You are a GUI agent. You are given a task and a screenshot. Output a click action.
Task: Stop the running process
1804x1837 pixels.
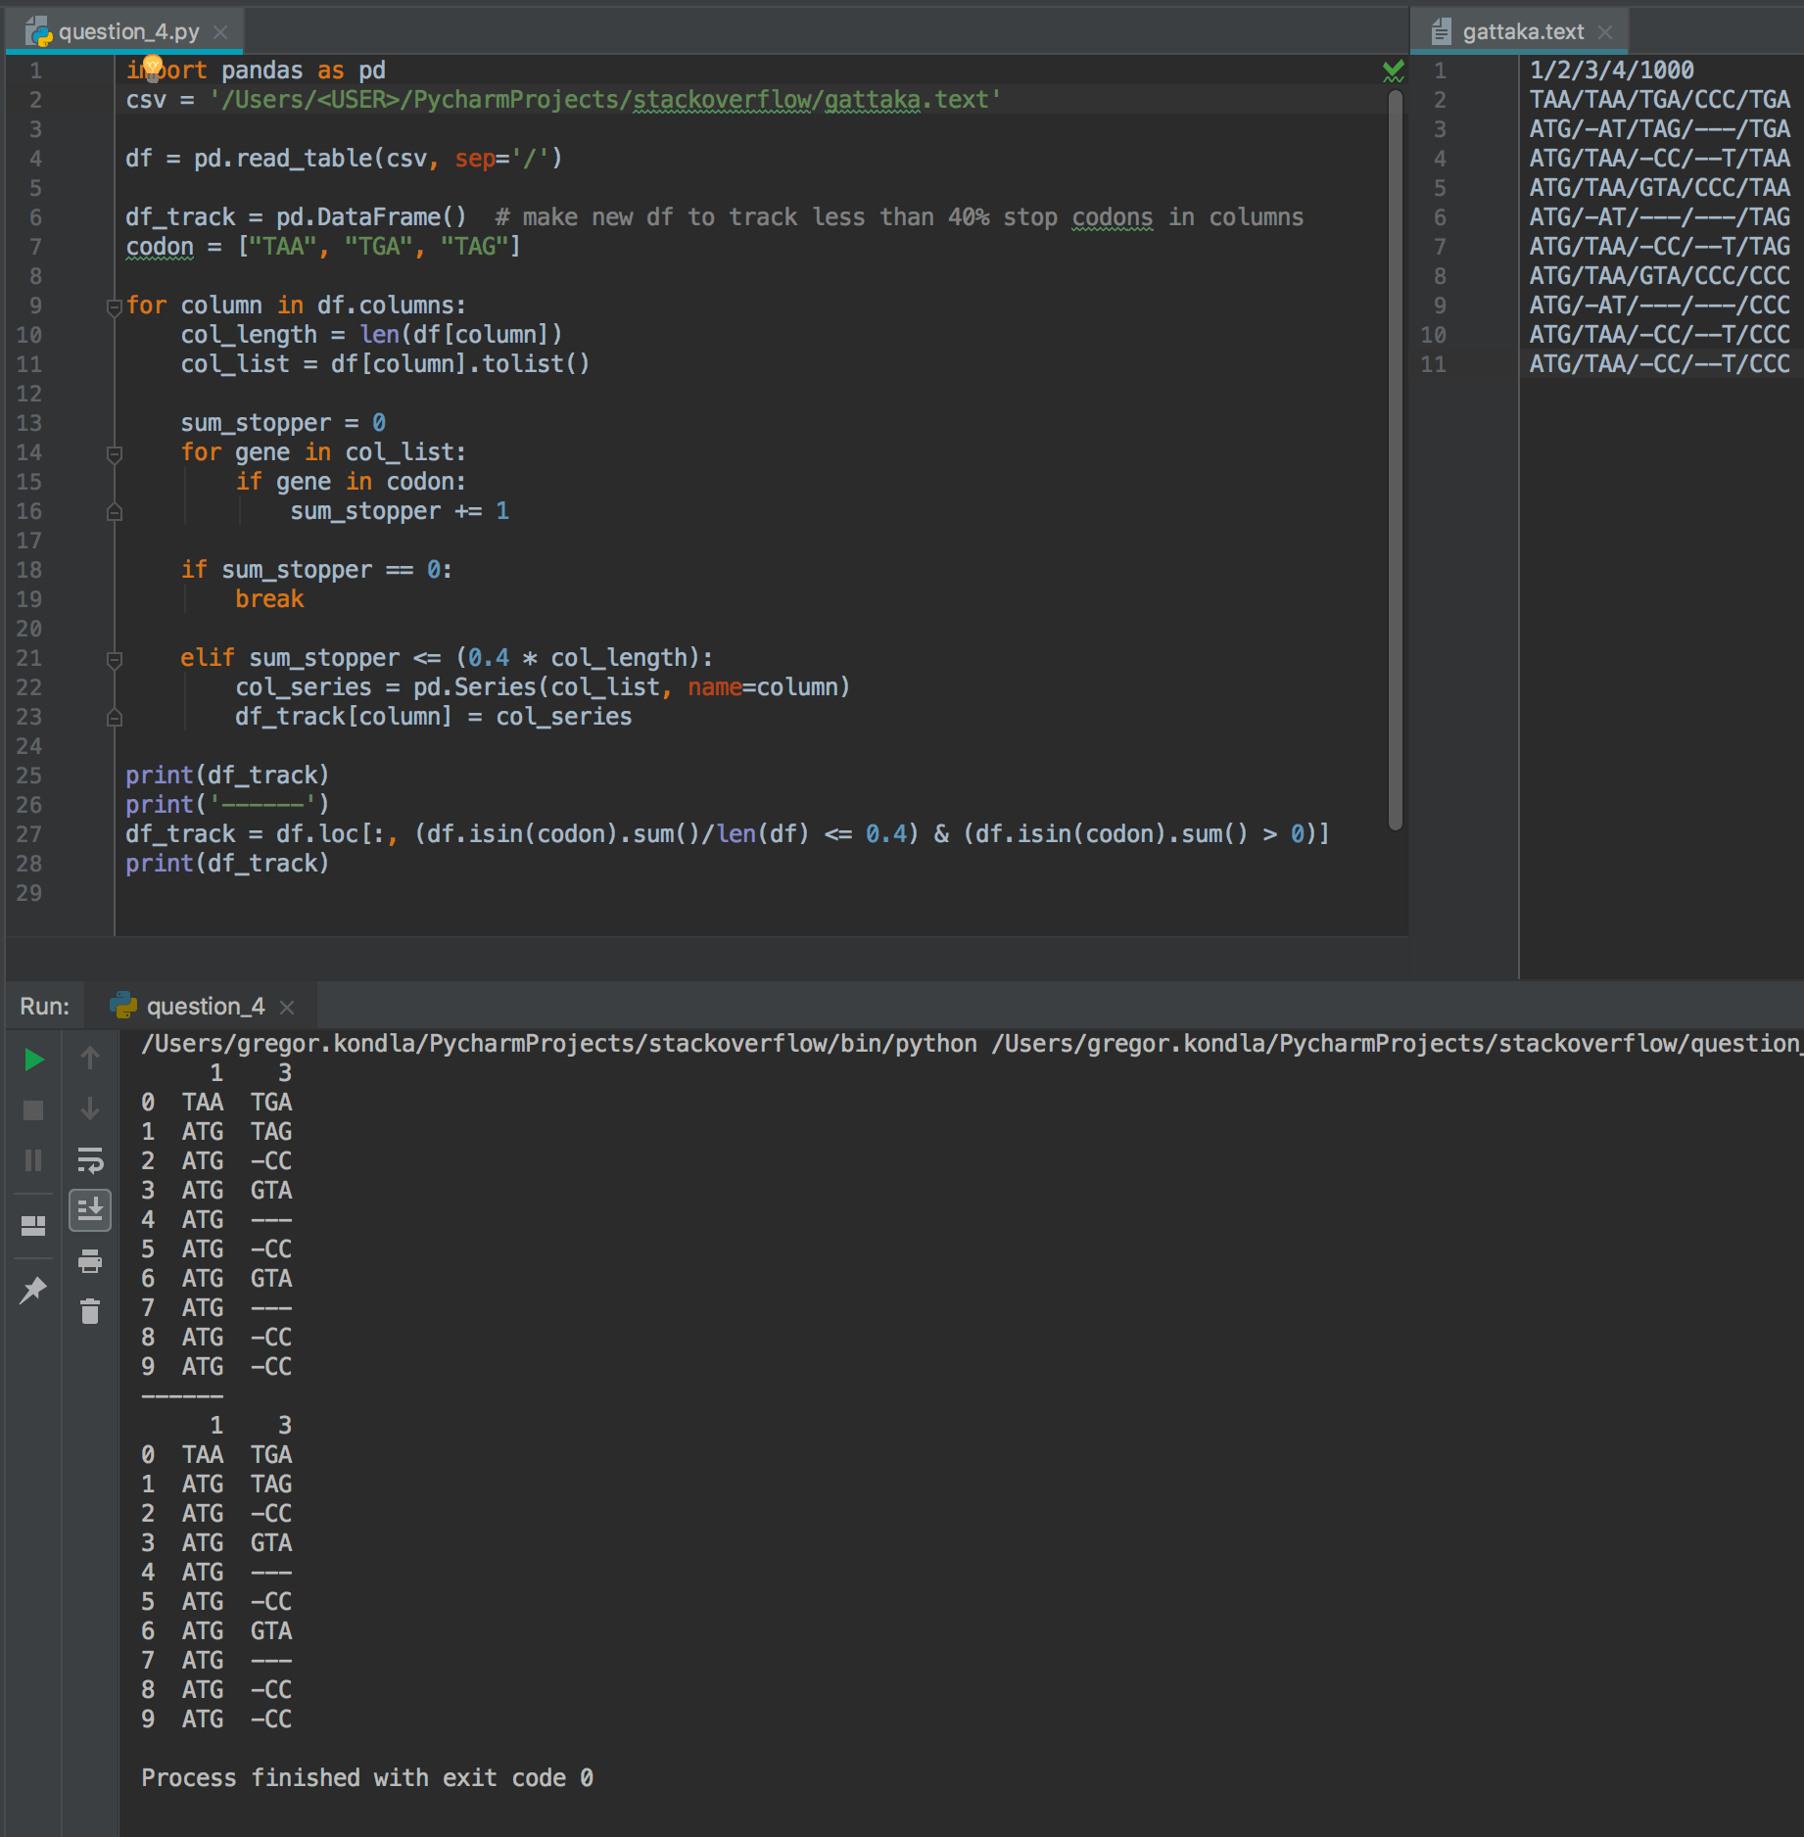[x=32, y=1109]
